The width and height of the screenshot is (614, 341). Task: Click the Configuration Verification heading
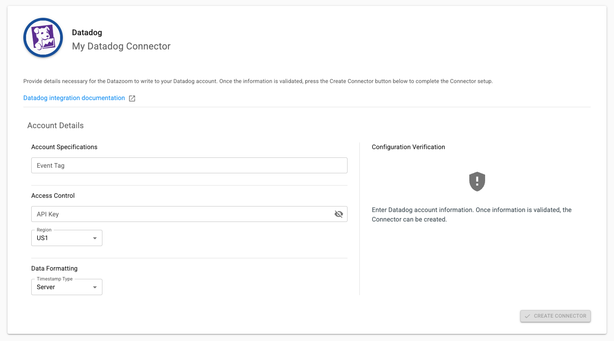pyautogui.click(x=408, y=147)
